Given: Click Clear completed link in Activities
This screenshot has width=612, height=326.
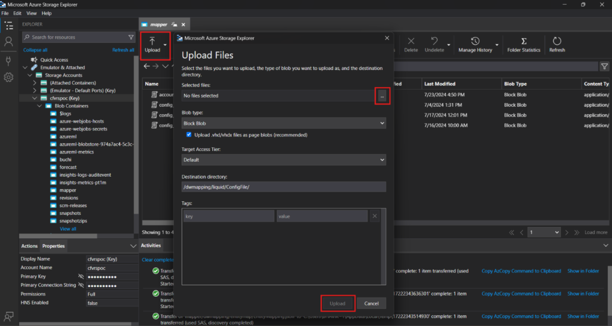Looking at the screenshot, I should [158, 260].
